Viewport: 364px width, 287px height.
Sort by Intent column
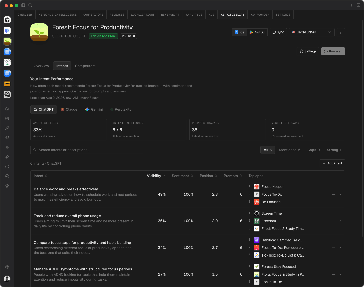[41, 176]
